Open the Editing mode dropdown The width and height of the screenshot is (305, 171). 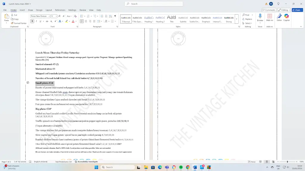click(x=284, y=10)
